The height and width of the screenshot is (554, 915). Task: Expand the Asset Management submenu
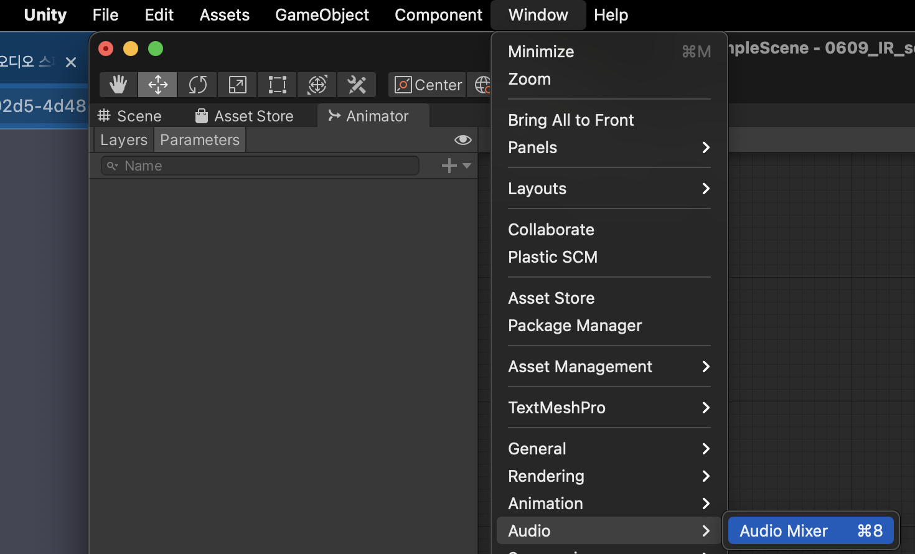609,367
